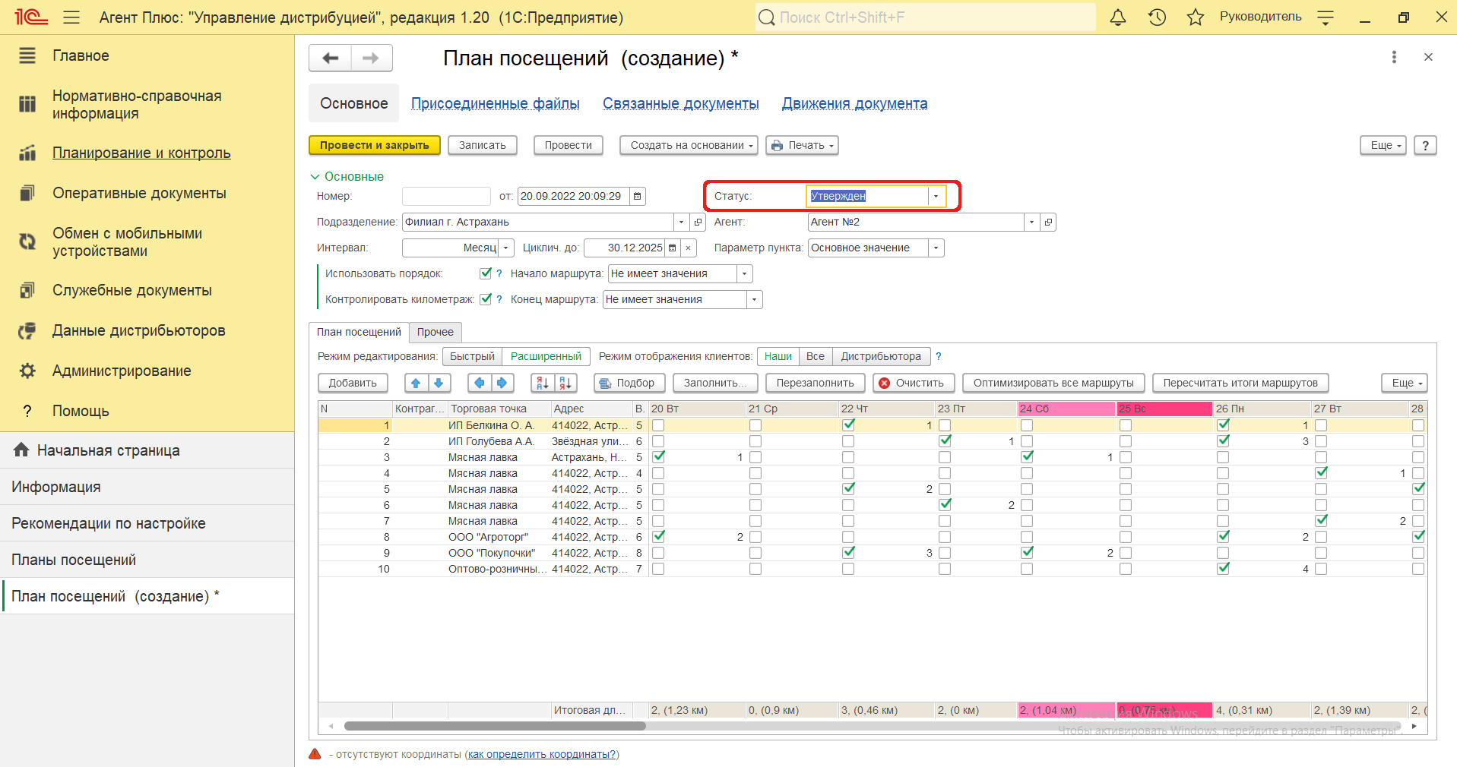Uncheck 23 Пт visit for ИП Голубева А.А.
This screenshot has height=767, width=1457.
pyautogui.click(x=945, y=441)
